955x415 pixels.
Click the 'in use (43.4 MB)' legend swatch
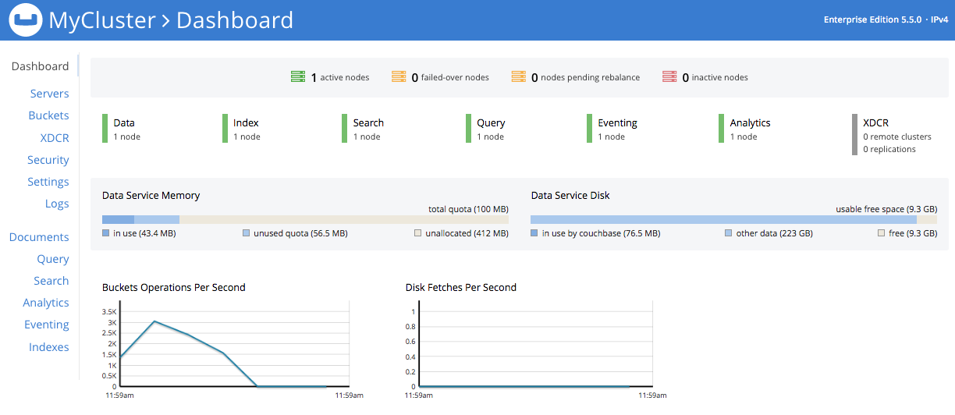click(106, 233)
